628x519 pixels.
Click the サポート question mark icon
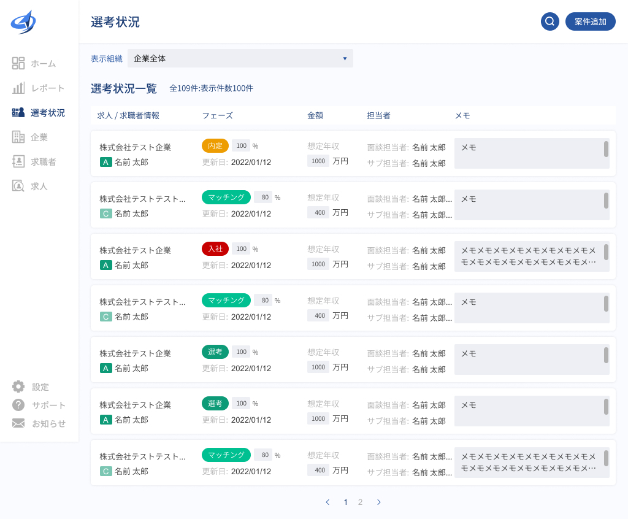[x=18, y=405]
